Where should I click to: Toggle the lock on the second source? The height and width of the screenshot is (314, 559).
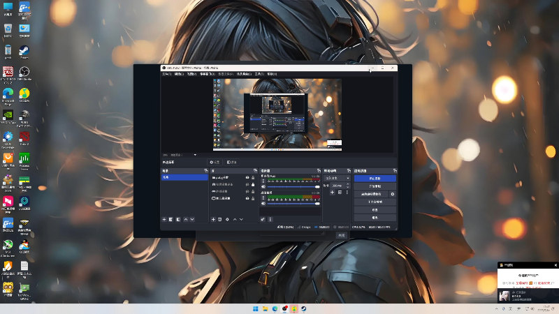click(253, 184)
